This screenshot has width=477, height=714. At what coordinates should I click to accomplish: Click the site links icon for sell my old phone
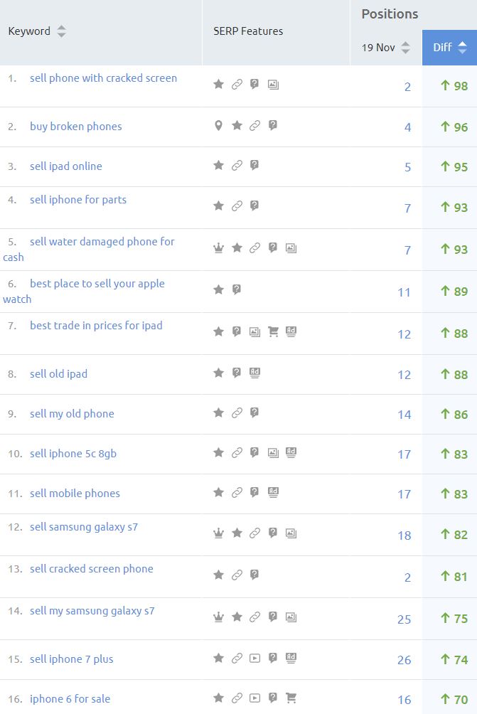pyautogui.click(x=237, y=412)
